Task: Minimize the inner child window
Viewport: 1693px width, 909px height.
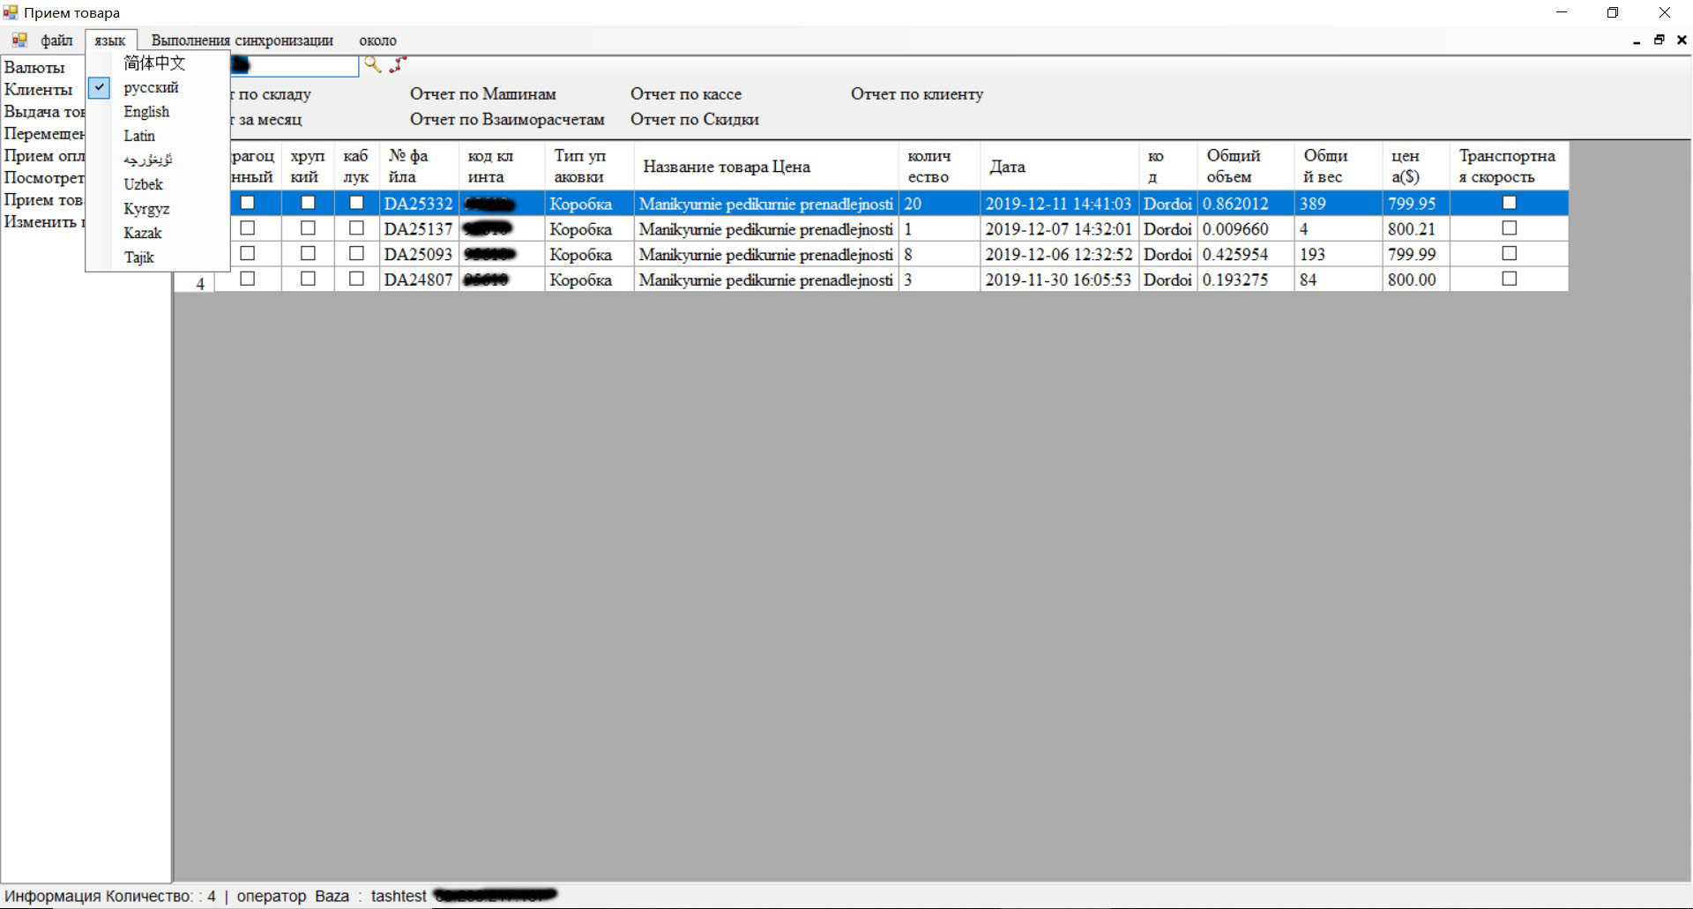Action: 1637,41
